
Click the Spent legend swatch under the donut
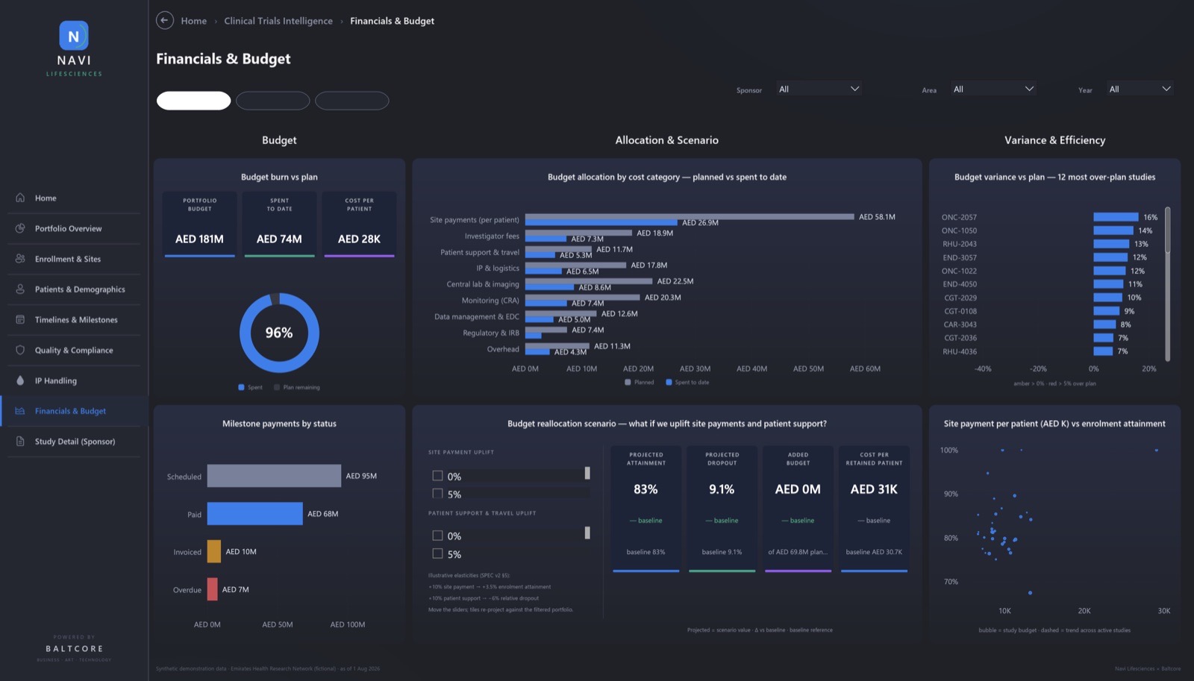pos(241,387)
